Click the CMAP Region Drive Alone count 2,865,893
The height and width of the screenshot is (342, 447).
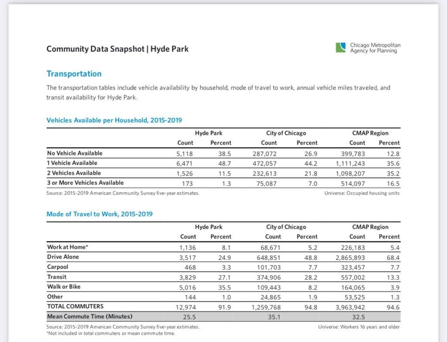tap(351, 258)
